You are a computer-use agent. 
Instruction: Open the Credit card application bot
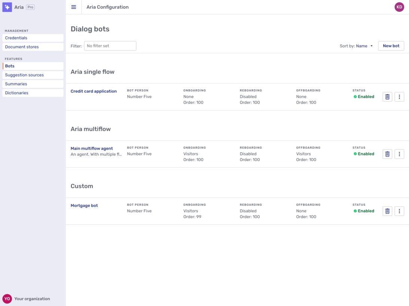(x=93, y=91)
